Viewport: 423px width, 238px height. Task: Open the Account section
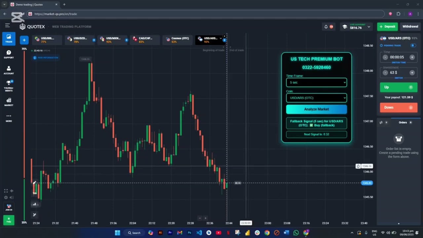tap(9, 70)
